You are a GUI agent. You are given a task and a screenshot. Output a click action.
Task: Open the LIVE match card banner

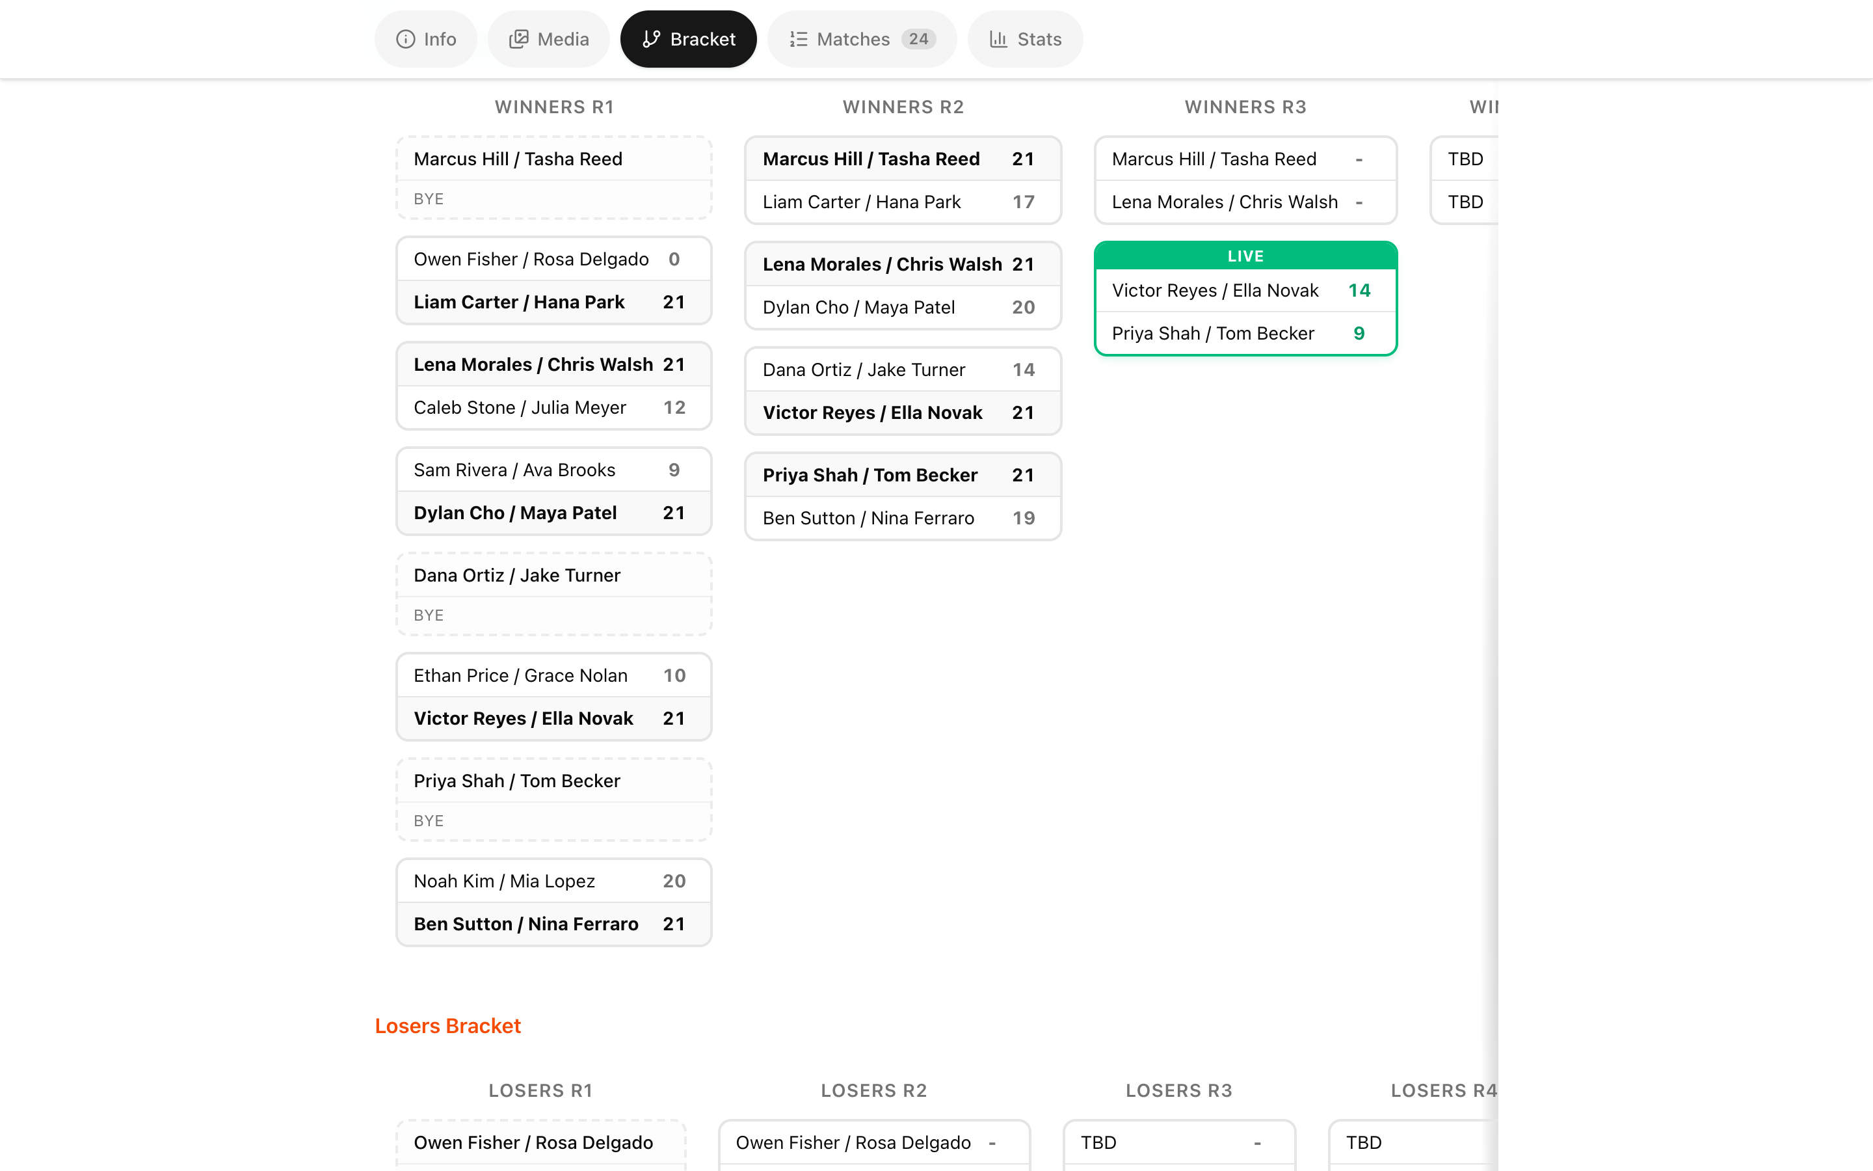(x=1245, y=256)
